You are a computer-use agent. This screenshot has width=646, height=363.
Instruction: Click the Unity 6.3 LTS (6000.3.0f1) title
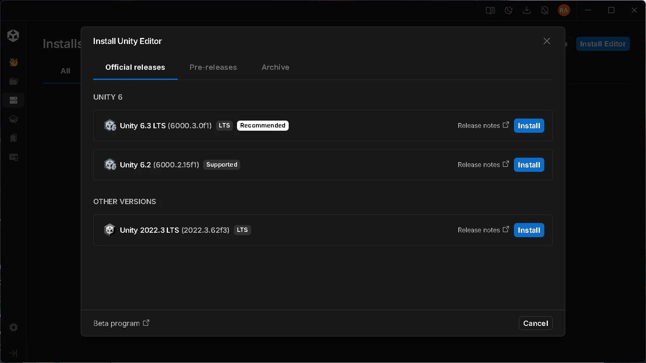pos(166,126)
